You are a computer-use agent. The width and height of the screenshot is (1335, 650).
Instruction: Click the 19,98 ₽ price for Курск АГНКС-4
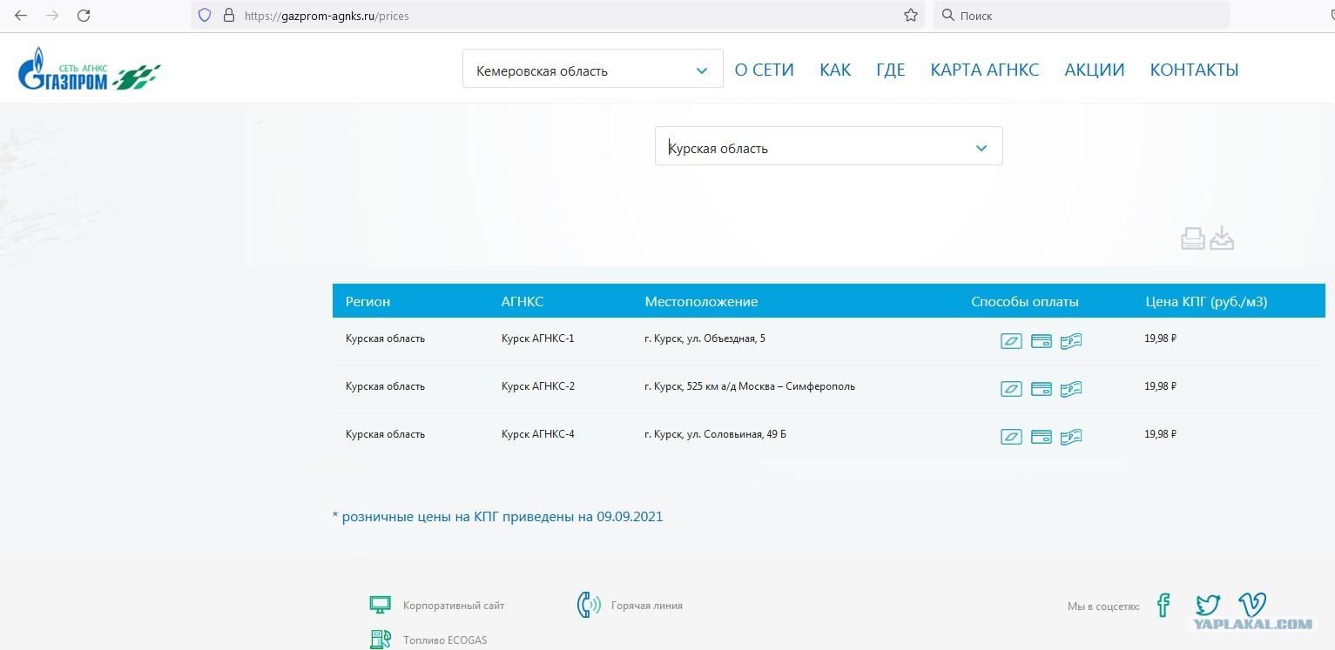tap(1160, 434)
